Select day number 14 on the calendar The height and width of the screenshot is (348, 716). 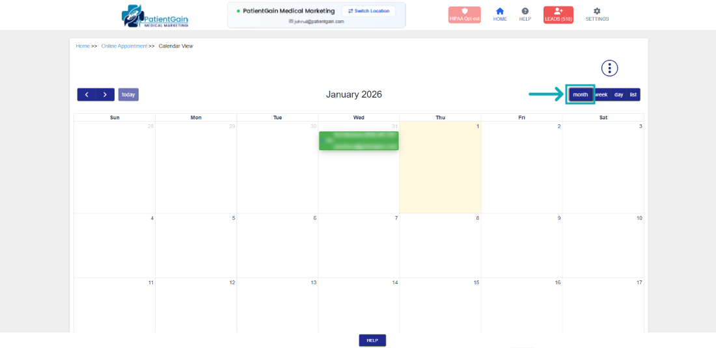(x=395, y=283)
